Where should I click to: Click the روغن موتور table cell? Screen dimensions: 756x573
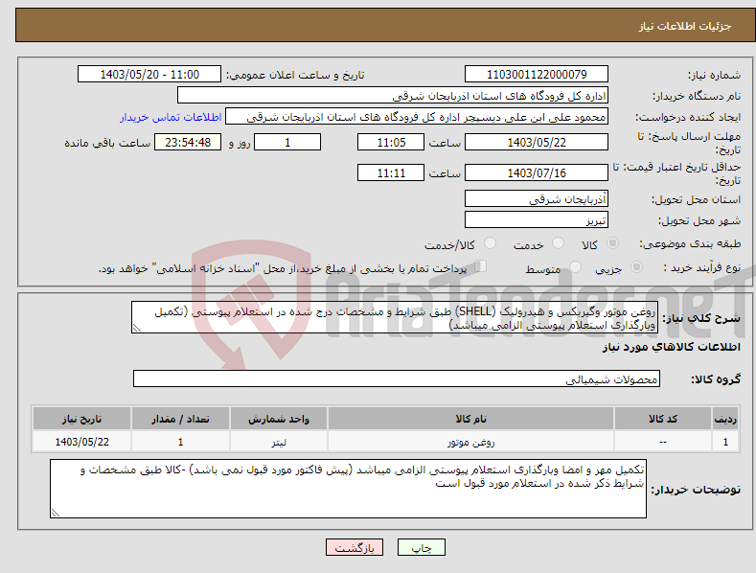470,442
